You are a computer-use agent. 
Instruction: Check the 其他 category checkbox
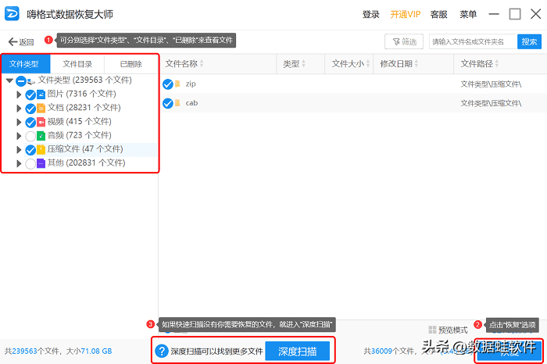pos(30,163)
